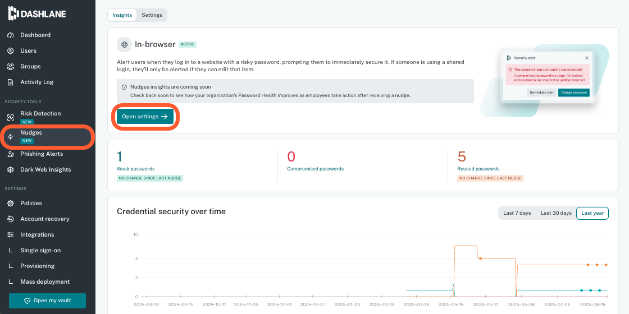Screen dimensions: 629x314
Task: Select the Users person icon
Action: [x=11, y=51]
